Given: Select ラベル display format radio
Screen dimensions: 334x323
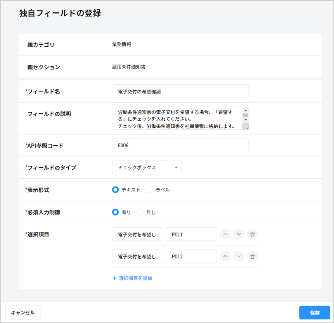Looking at the screenshot, I should click(149, 190).
